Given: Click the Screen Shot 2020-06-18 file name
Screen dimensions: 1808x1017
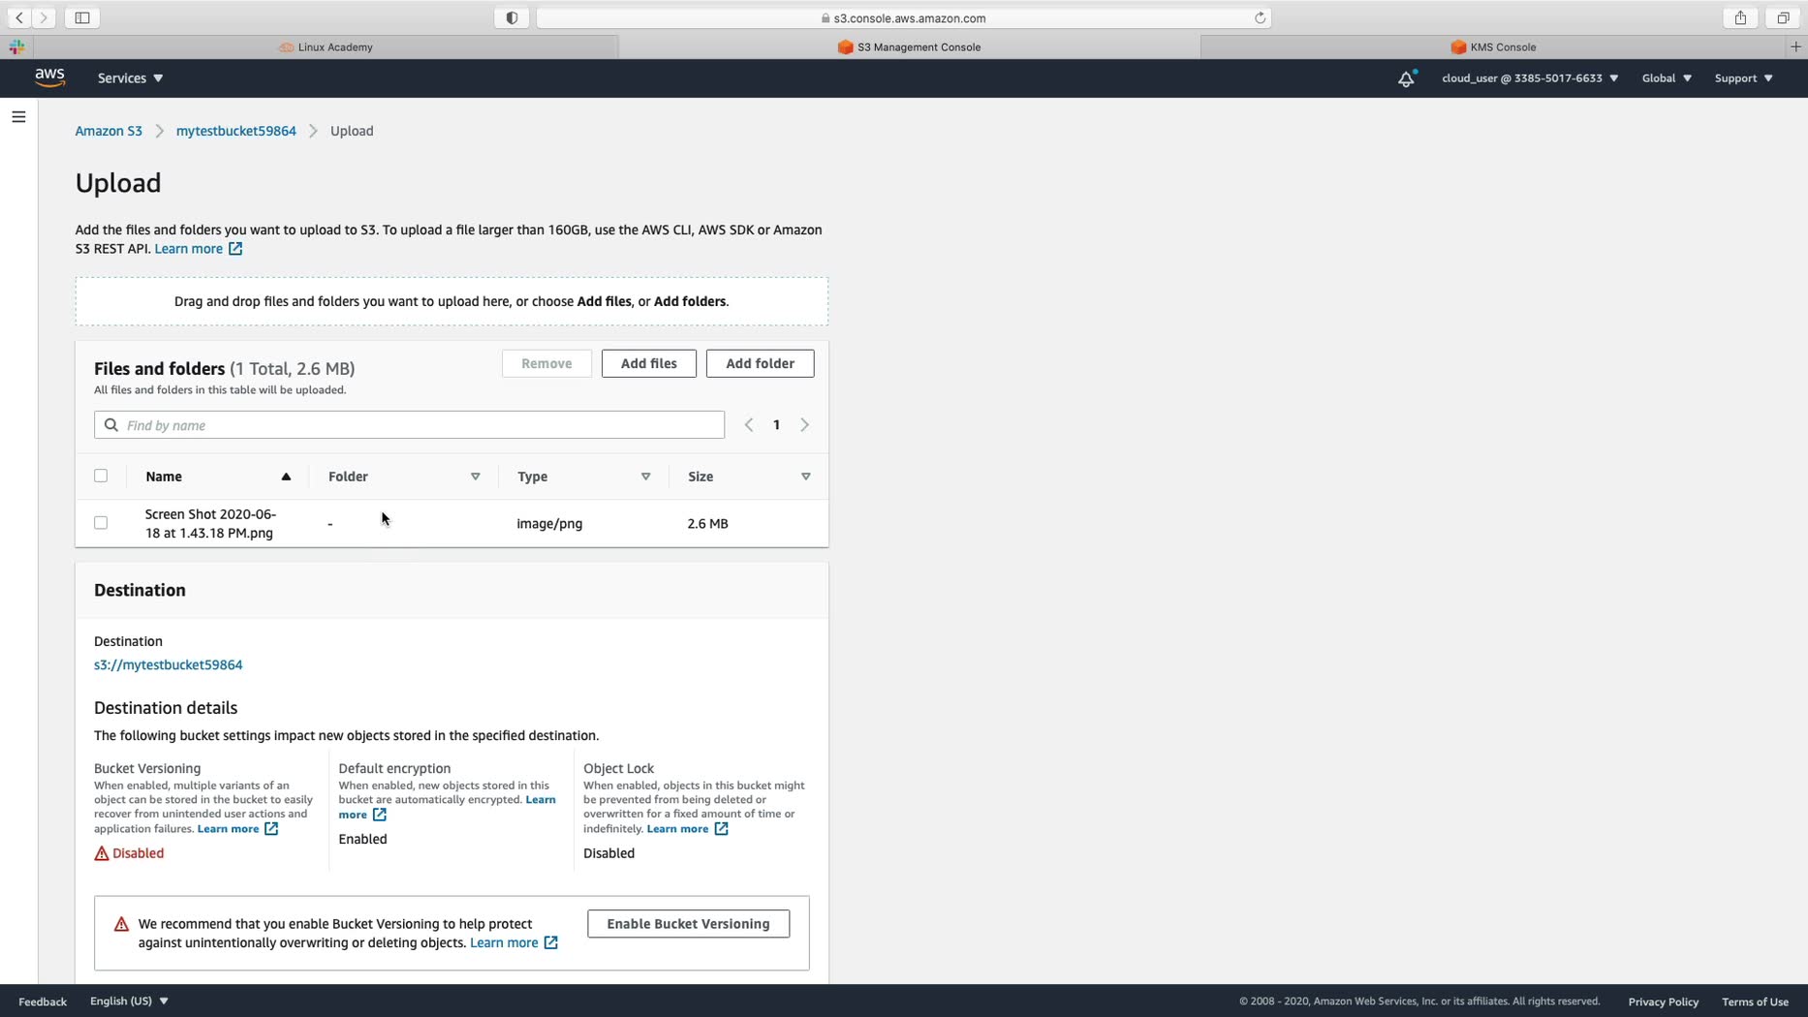Looking at the screenshot, I should [x=210, y=524].
